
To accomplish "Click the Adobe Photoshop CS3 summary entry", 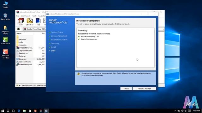I will pos(90,36).
